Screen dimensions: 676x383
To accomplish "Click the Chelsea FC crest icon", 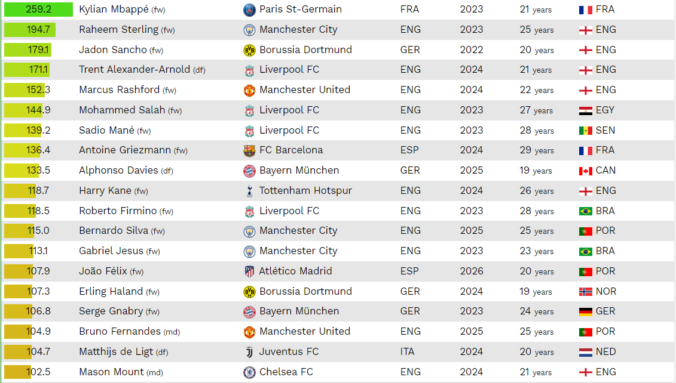I will (x=249, y=372).
